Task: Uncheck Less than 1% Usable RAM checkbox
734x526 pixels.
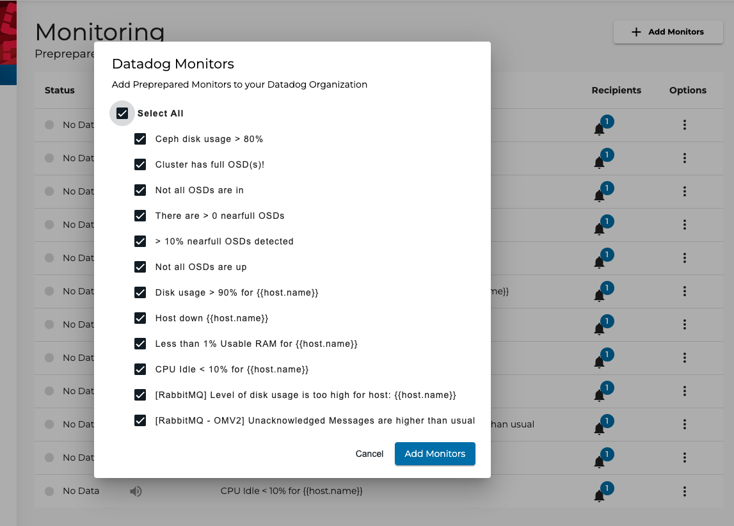Action: (140, 344)
